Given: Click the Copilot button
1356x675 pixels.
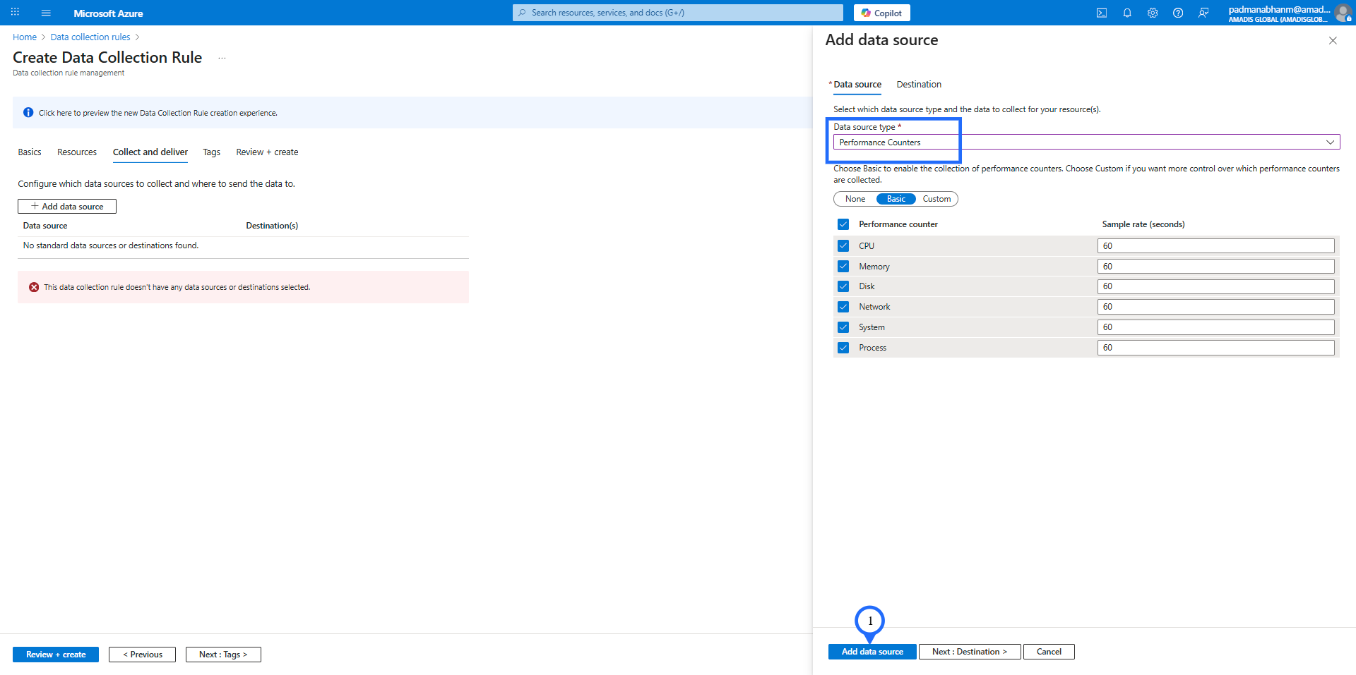Looking at the screenshot, I should [881, 13].
